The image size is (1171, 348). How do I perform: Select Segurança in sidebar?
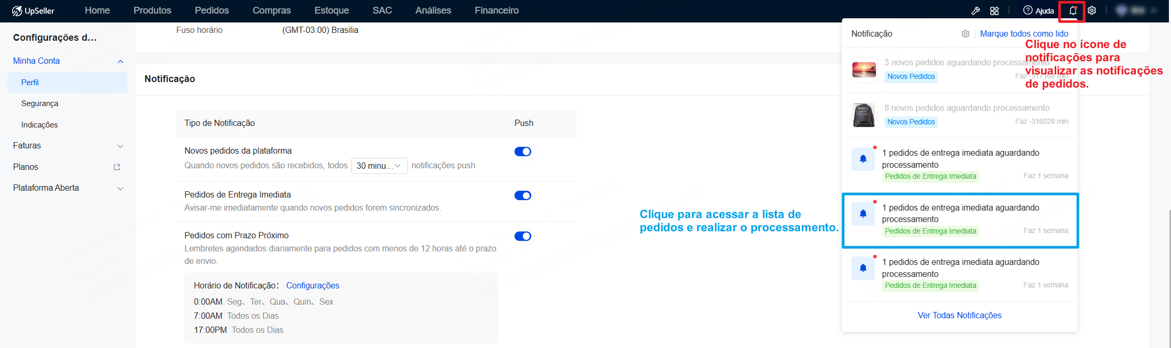click(x=40, y=103)
